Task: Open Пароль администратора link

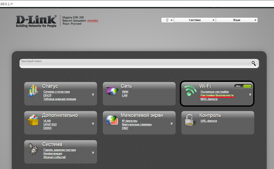Action: 59,150
